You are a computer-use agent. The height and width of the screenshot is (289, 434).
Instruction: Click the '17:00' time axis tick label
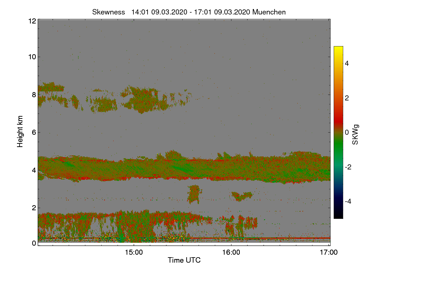pyautogui.click(x=329, y=253)
